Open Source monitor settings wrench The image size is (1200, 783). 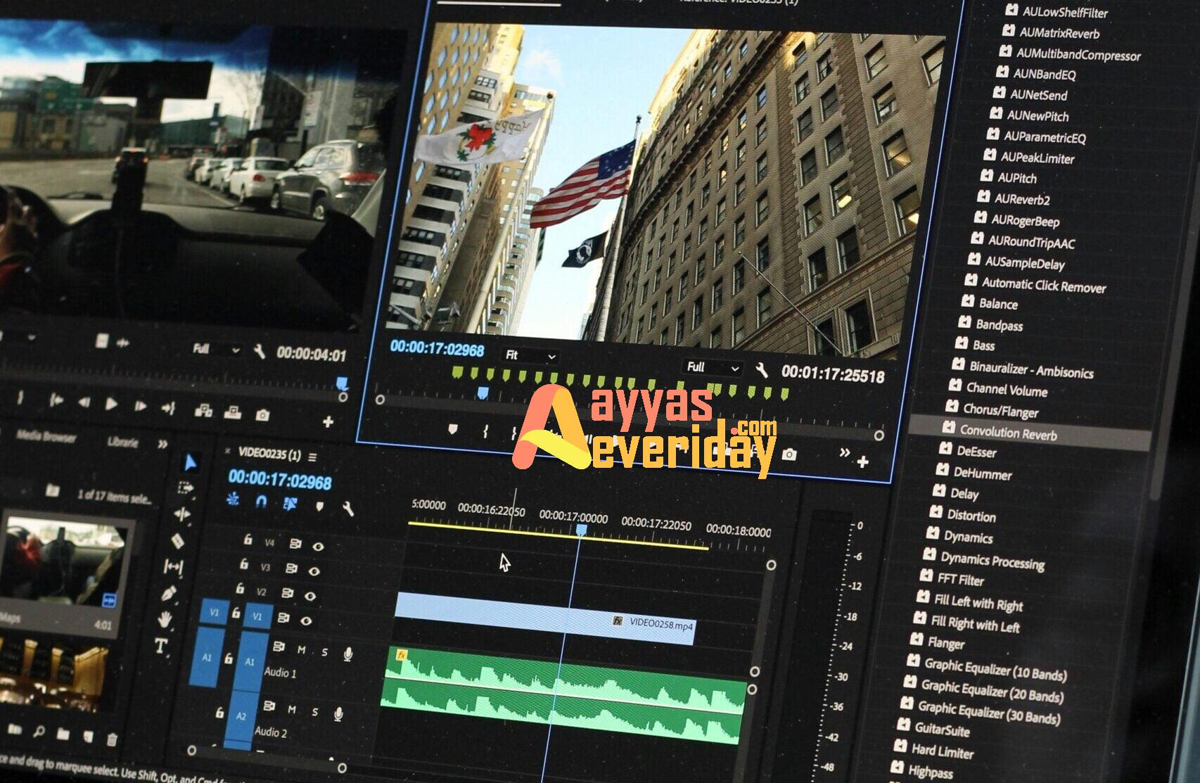[x=260, y=351]
